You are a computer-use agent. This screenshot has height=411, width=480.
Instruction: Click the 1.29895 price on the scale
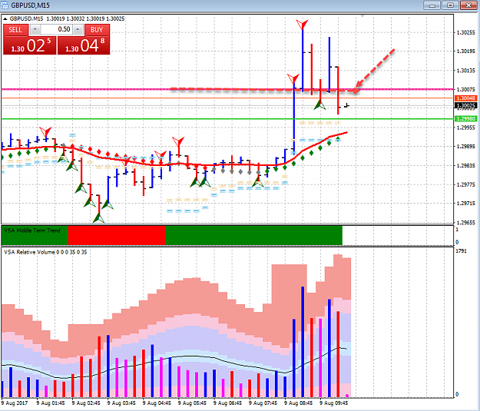465,147
